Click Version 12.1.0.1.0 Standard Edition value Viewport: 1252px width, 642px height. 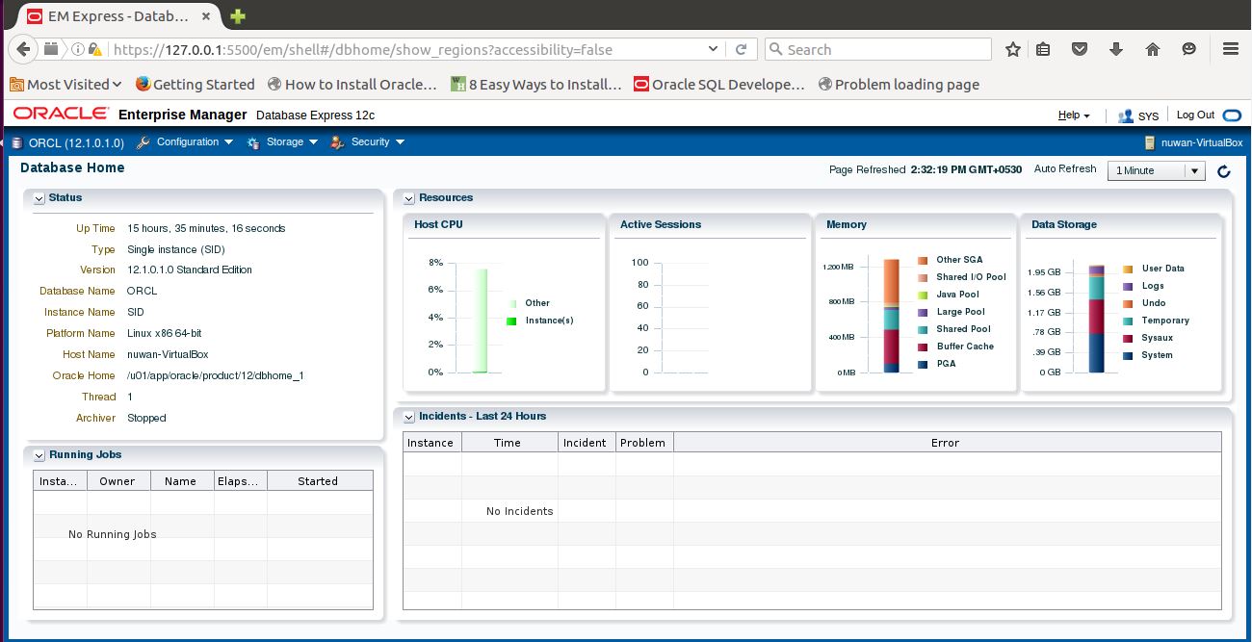pos(190,270)
